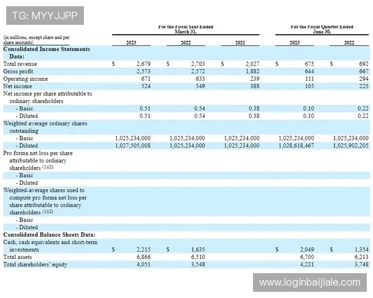The width and height of the screenshot is (373, 298).
Task: Select the Consolidated Income Statements Data heading
Action: 47,52
